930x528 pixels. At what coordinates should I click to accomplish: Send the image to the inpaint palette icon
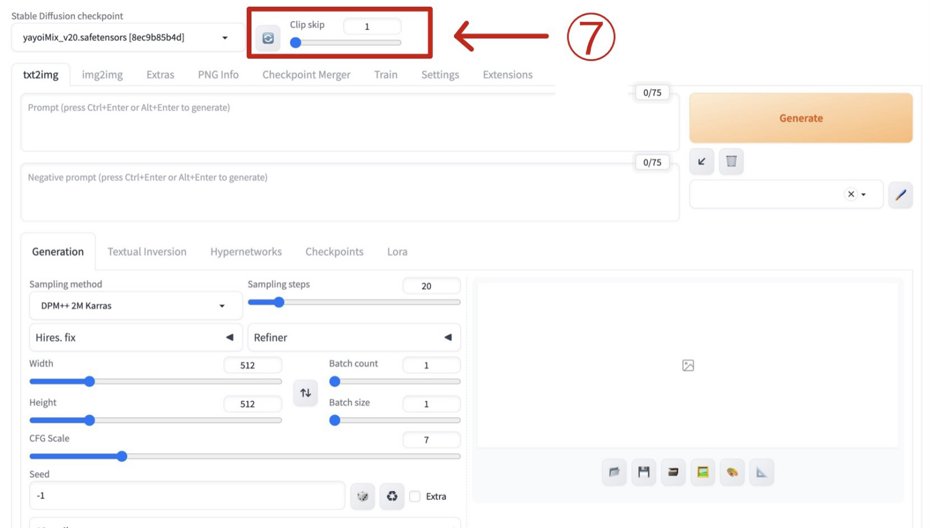(732, 472)
